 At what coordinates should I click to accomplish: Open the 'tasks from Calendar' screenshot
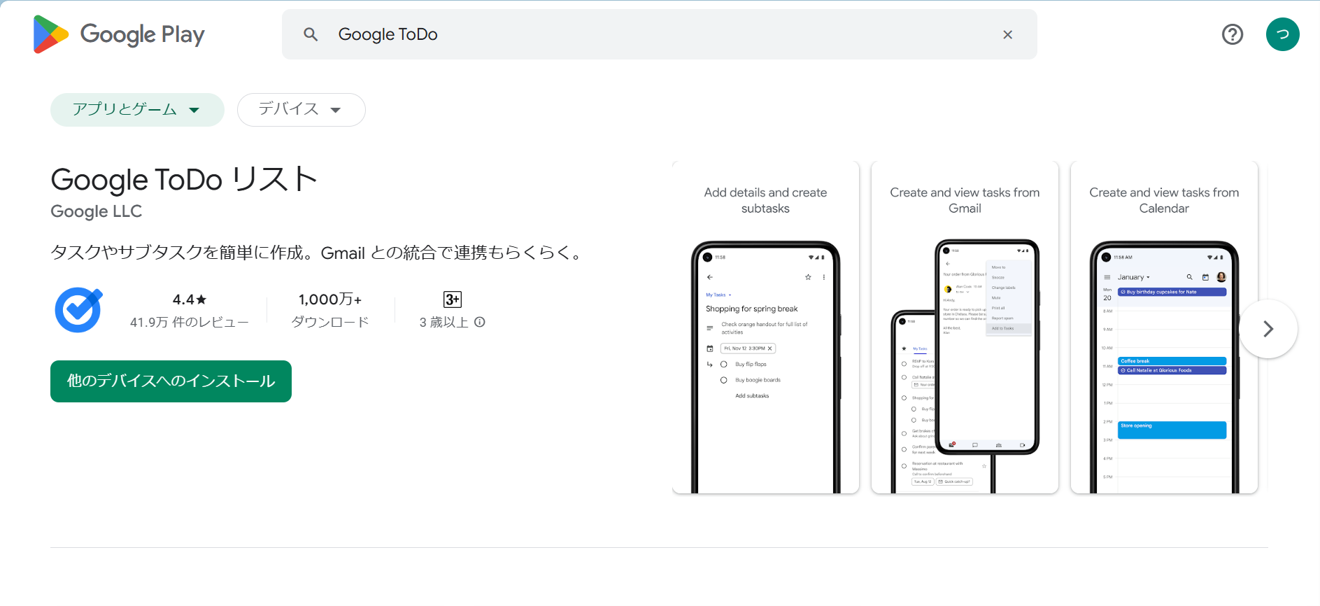coord(1163,327)
